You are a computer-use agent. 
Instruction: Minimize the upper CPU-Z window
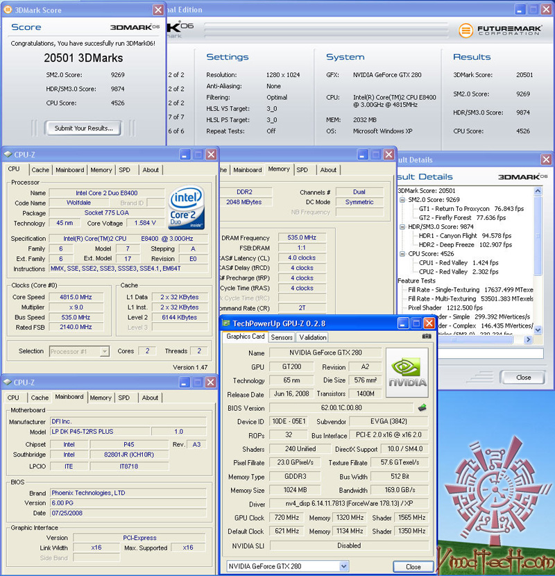tap(185, 154)
